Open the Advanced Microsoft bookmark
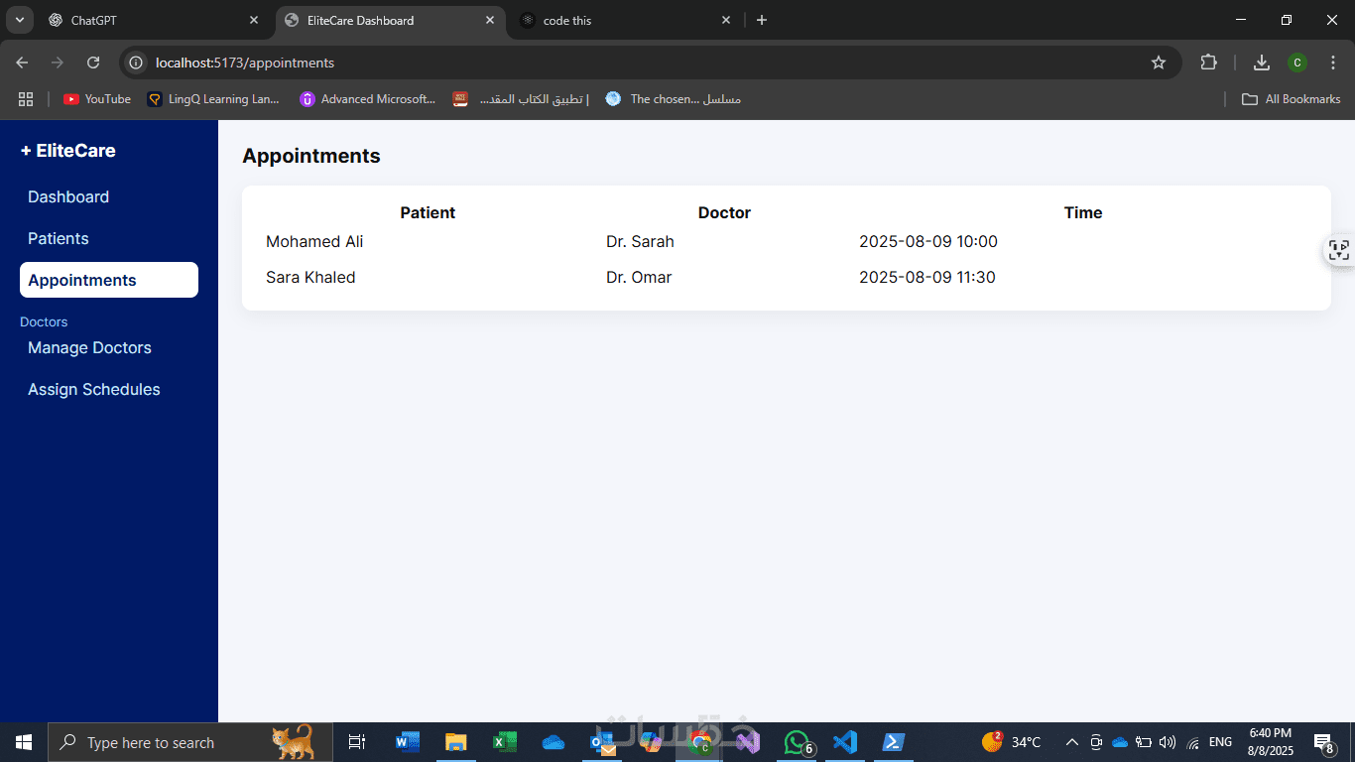 368,99
